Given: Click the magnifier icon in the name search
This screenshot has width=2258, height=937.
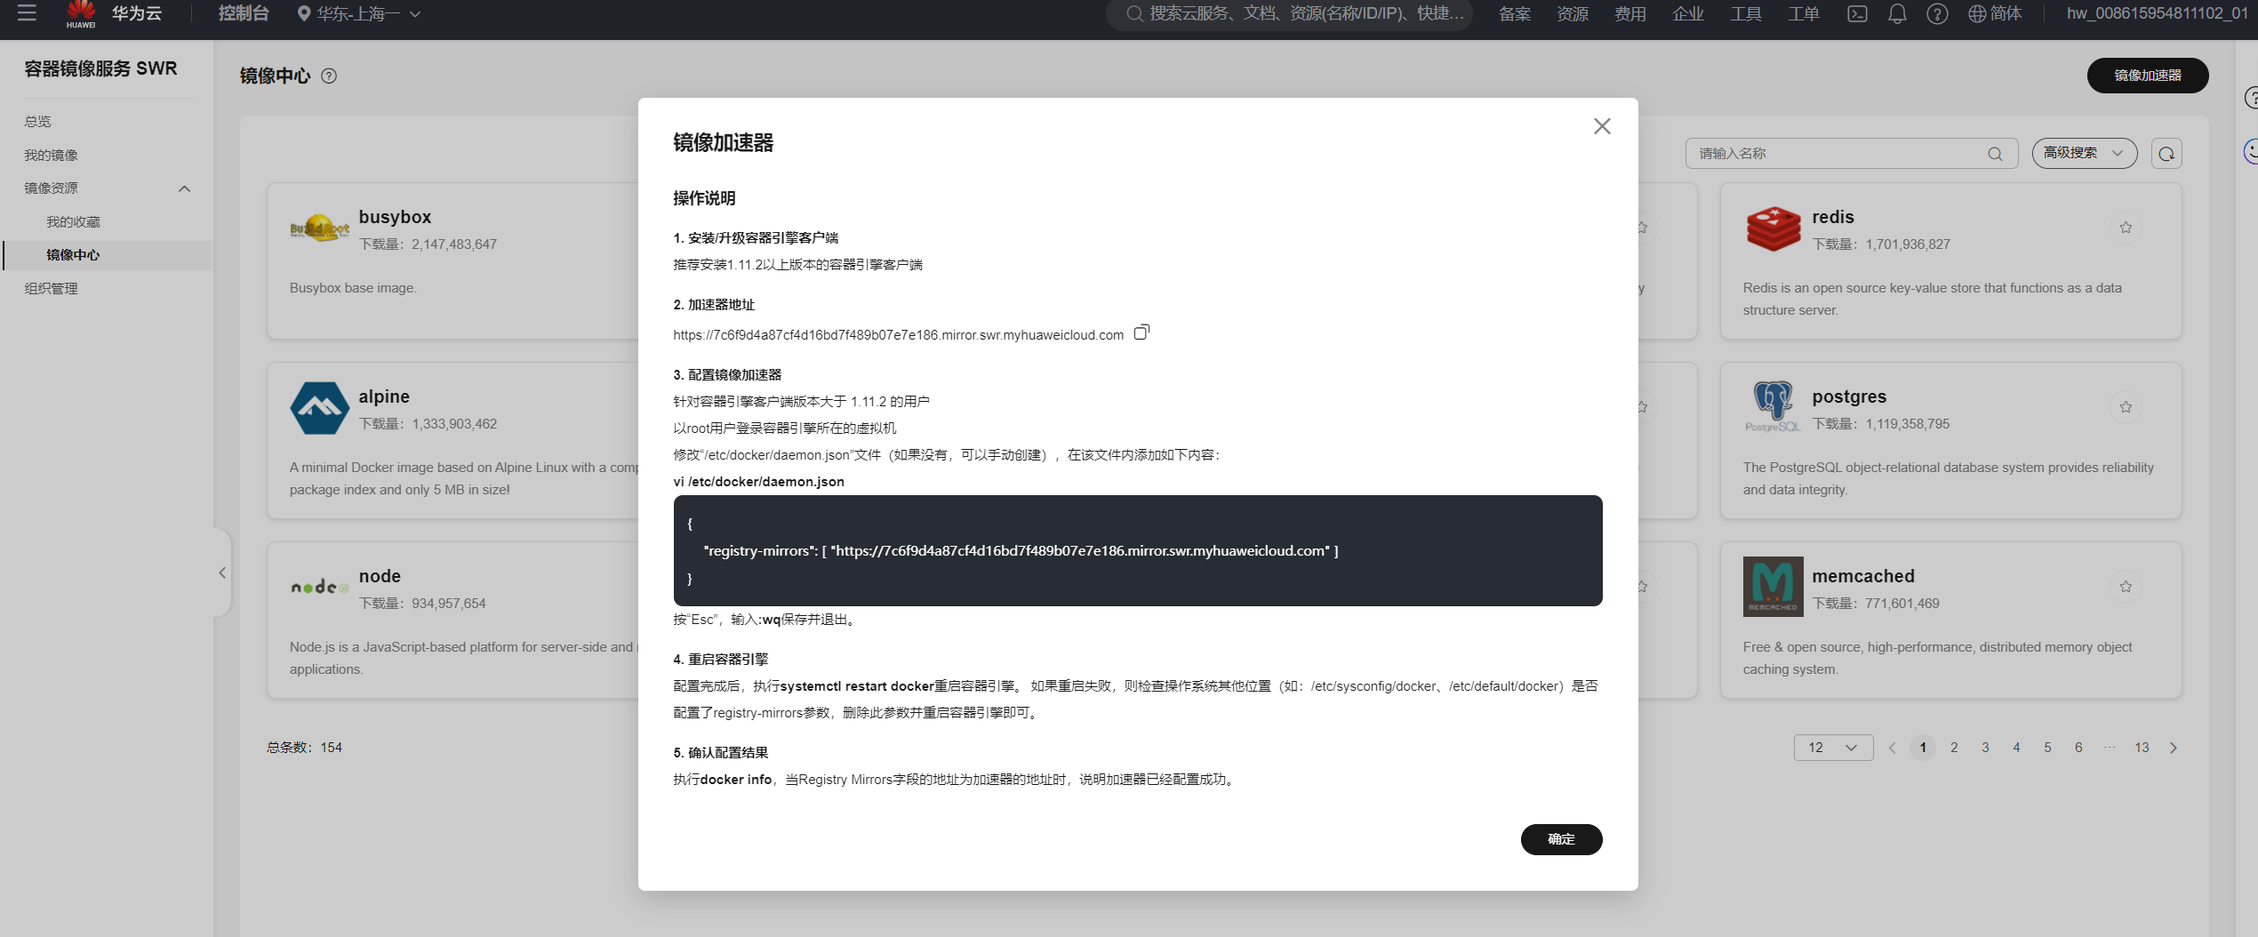Looking at the screenshot, I should [x=1995, y=154].
